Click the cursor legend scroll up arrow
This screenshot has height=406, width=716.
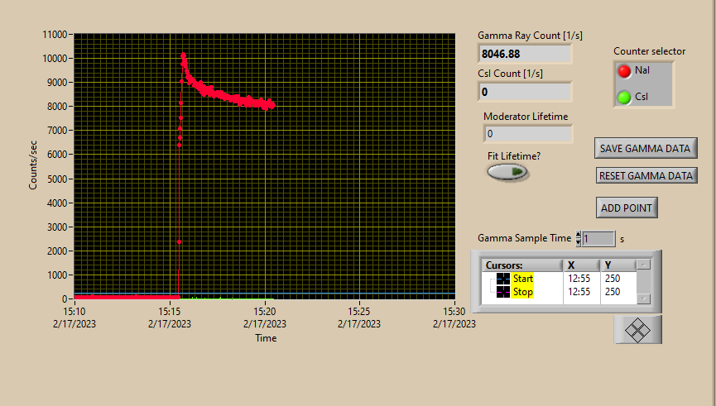click(643, 265)
